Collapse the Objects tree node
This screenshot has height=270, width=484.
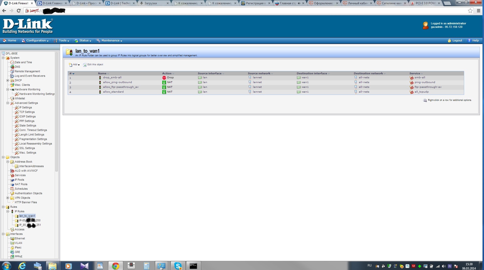(x=3, y=157)
